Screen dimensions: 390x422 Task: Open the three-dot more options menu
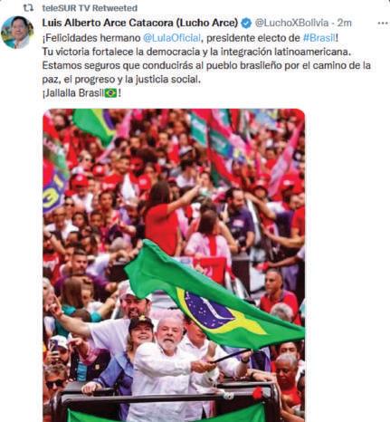(x=383, y=23)
